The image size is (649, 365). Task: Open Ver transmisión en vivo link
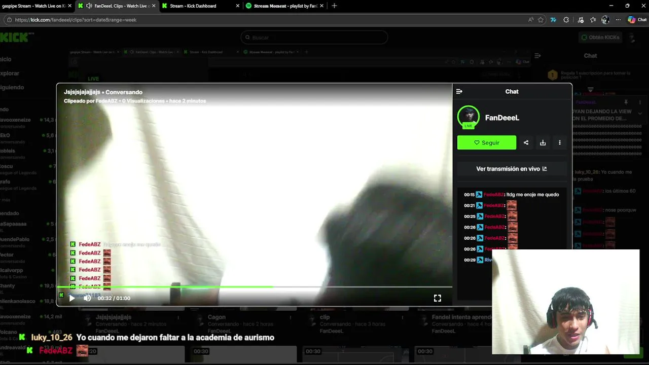click(512, 169)
